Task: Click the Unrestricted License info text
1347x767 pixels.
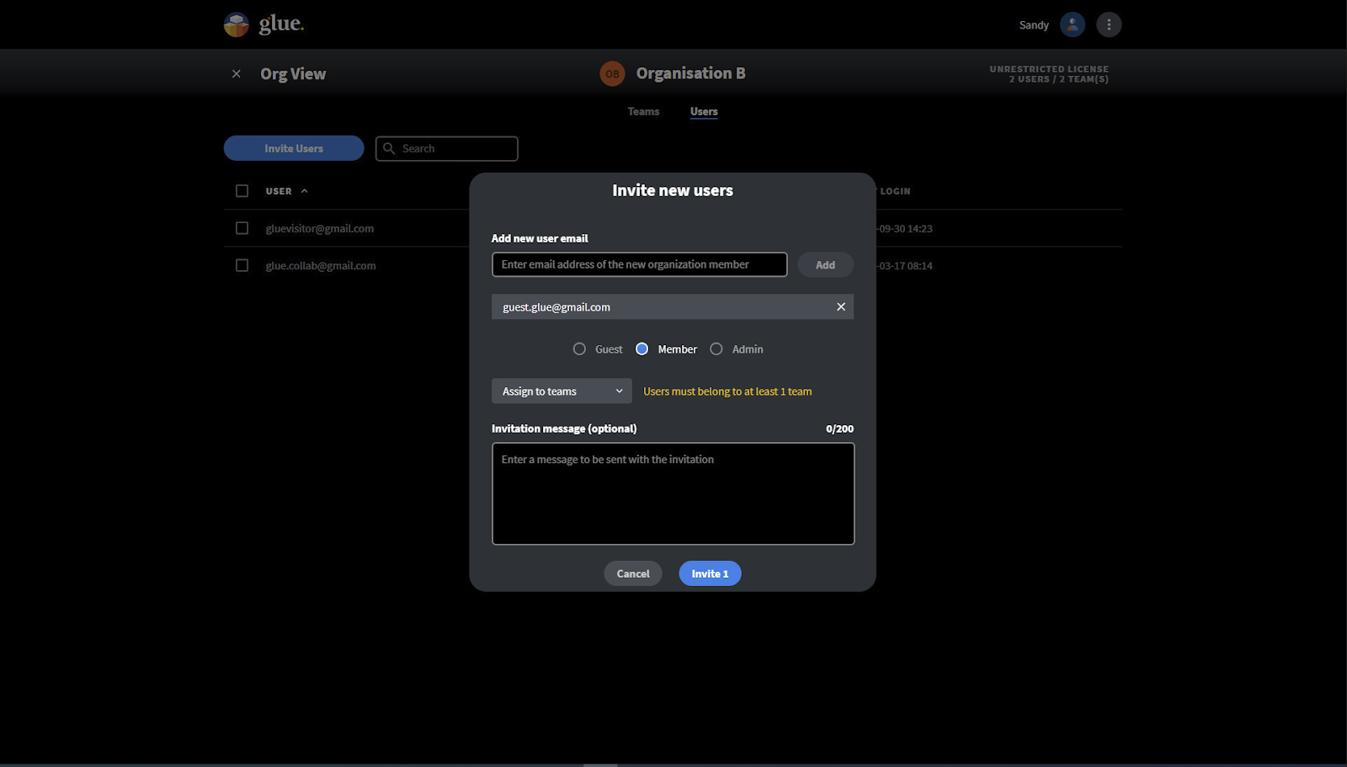Action: click(1049, 74)
